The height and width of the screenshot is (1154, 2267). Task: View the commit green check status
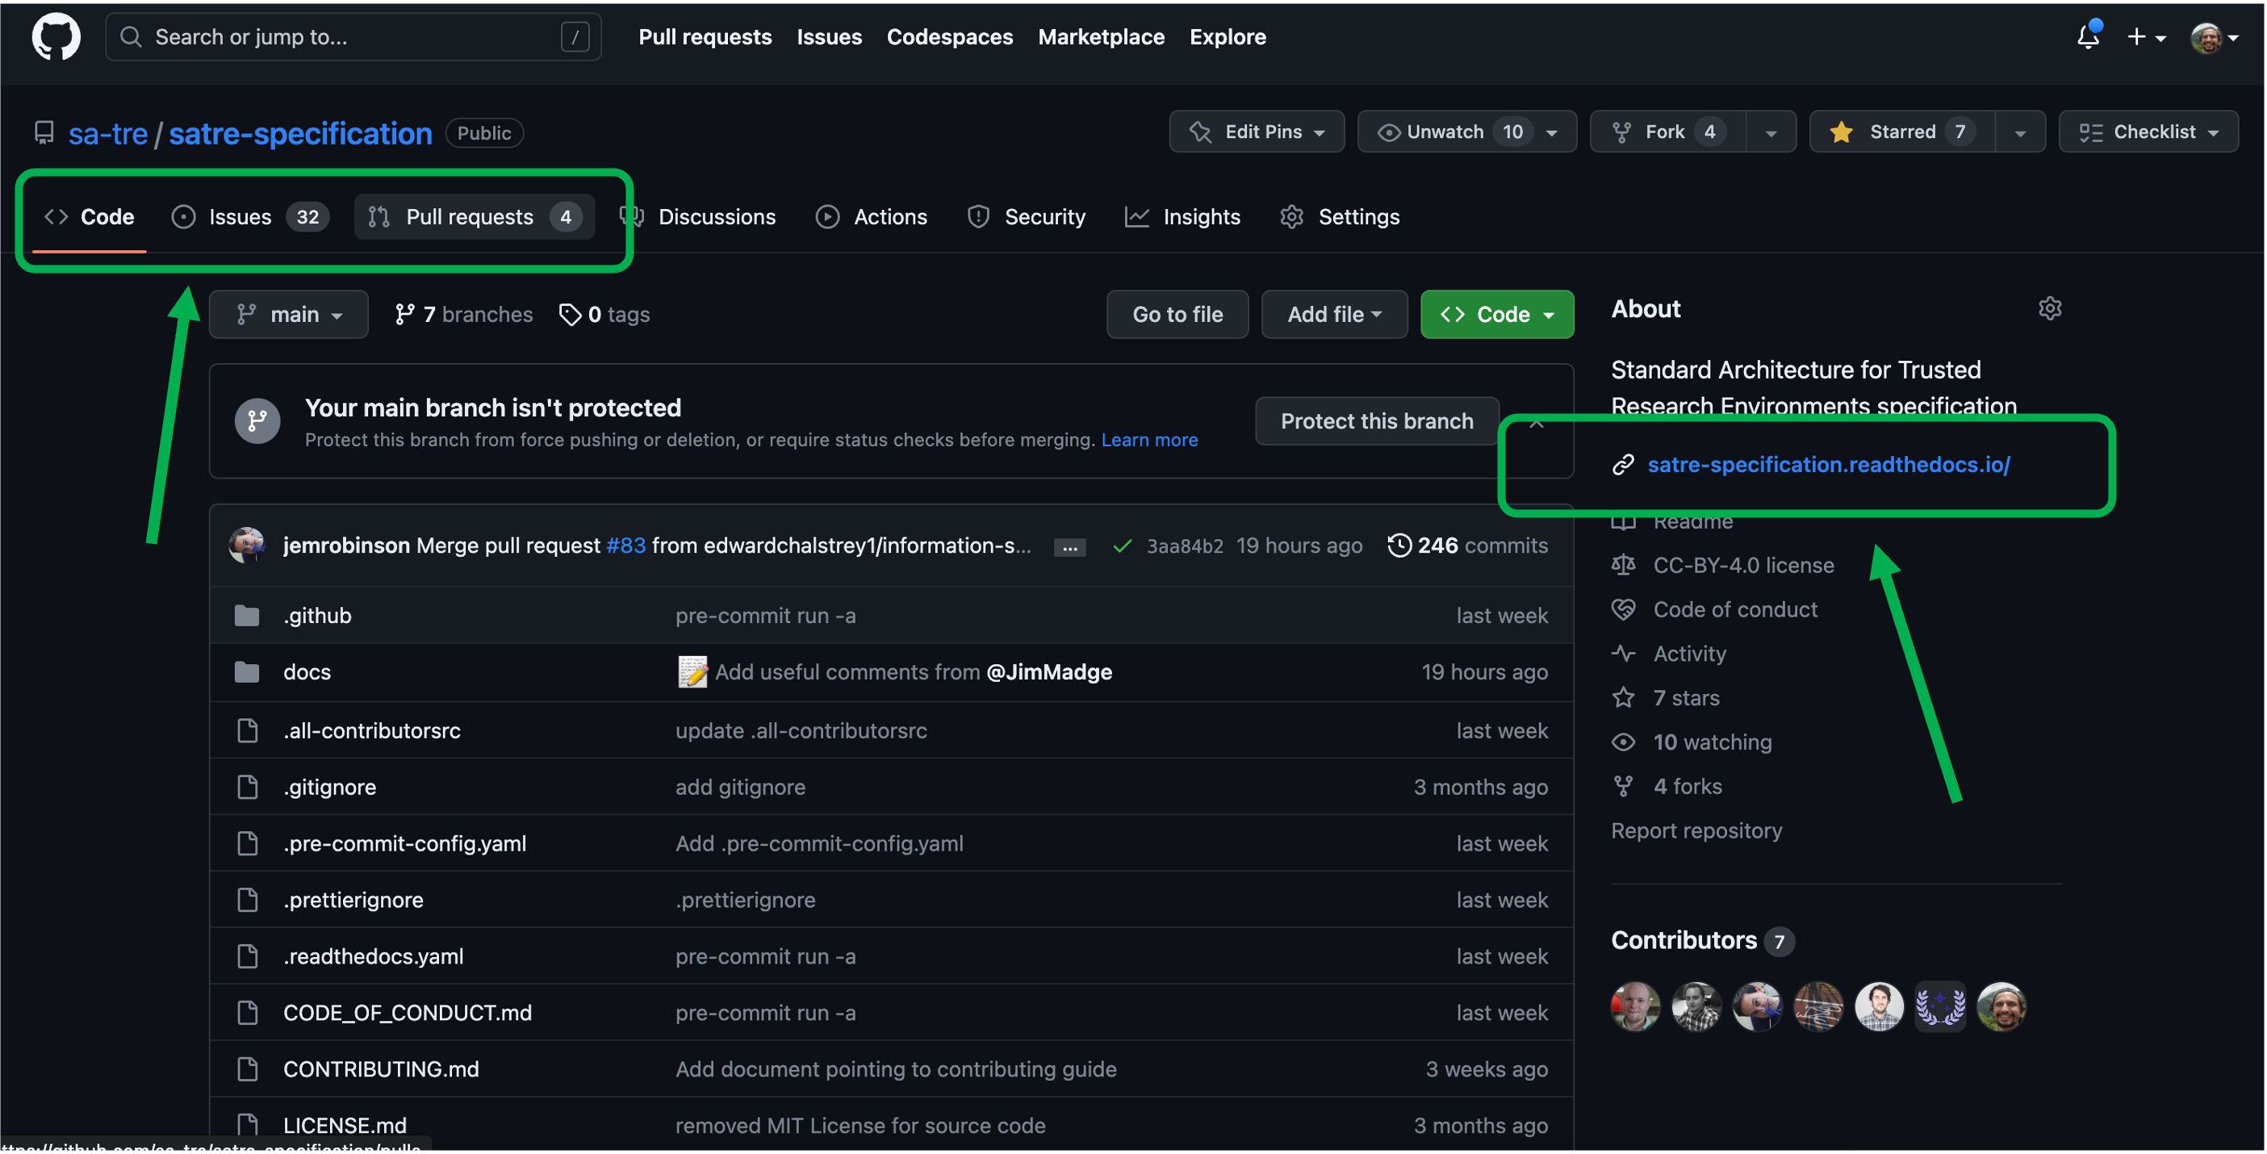point(1121,546)
